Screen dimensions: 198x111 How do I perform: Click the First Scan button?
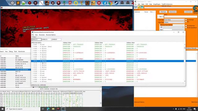click(163, 12)
